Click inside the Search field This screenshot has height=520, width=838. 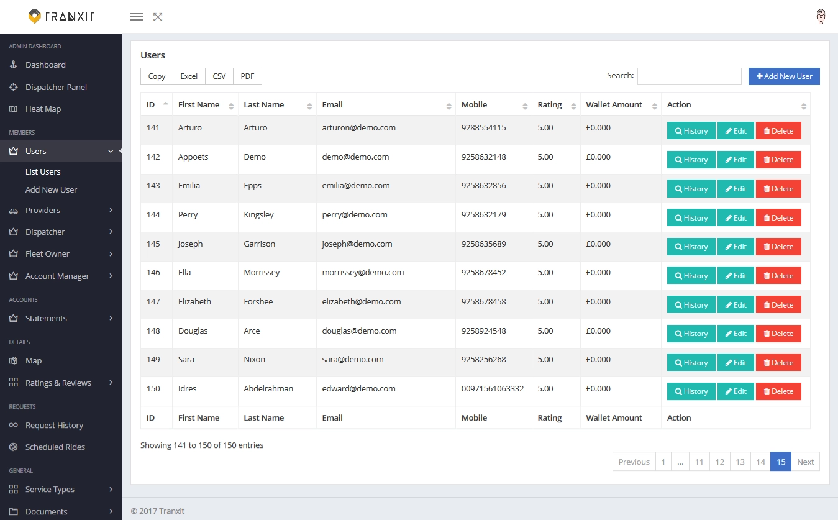coord(689,76)
